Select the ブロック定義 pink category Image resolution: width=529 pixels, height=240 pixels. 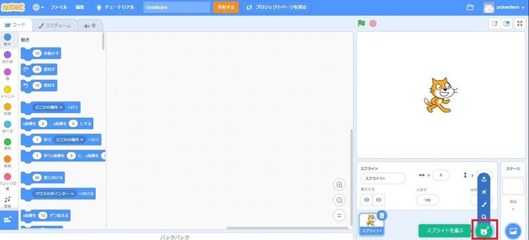coord(7,177)
